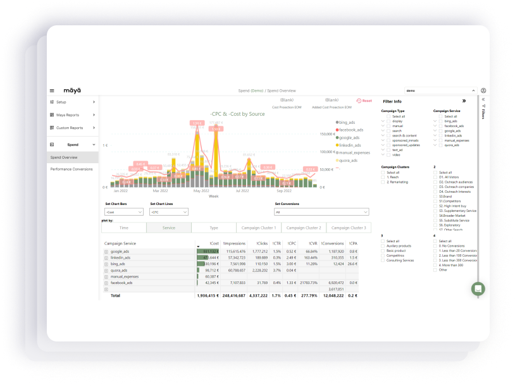This screenshot has height=387, width=515.
Task: Collapse the Spend section chevron
Action: tap(94, 144)
